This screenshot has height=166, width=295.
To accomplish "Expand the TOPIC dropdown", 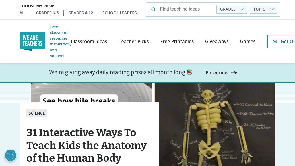I will (263, 9).
